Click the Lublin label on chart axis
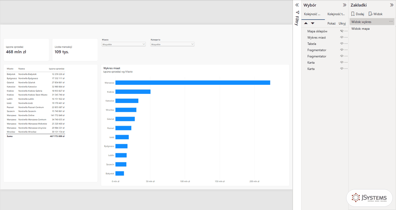This screenshot has width=396, height=210. click(x=111, y=155)
